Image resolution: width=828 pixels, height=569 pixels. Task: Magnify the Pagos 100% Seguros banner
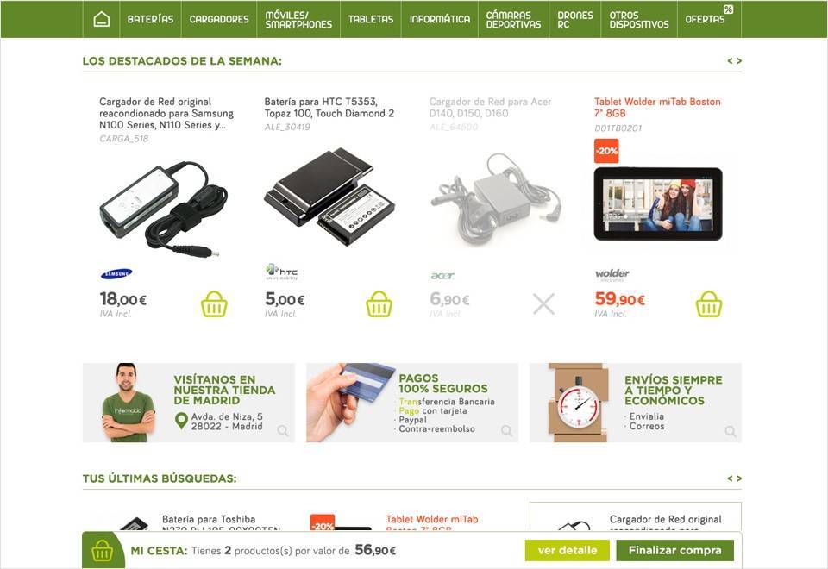507,431
